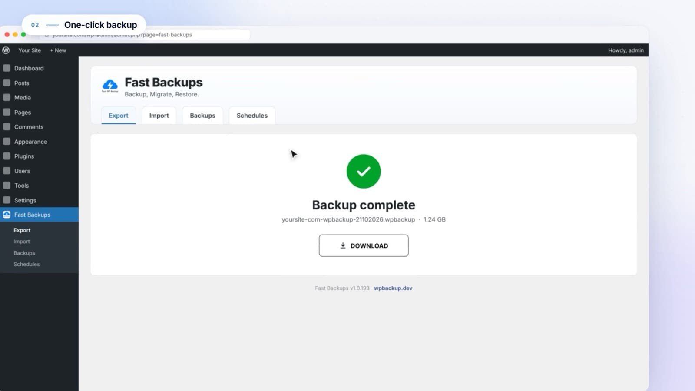Click the Plugins menu icon

(x=7, y=156)
